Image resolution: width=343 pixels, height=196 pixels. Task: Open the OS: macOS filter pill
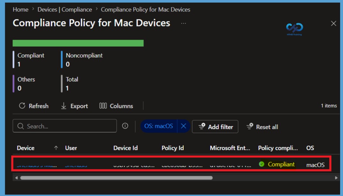(159, 126)
